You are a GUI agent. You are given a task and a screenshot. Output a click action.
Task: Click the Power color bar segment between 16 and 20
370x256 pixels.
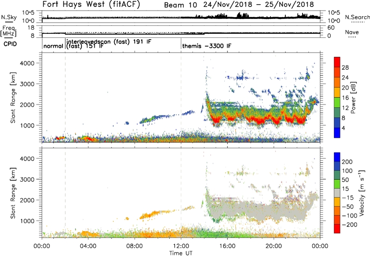(337, 92)
